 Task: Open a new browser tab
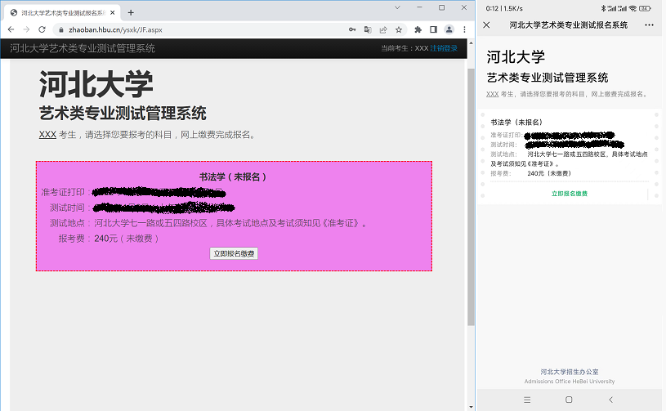click(131, 13)
